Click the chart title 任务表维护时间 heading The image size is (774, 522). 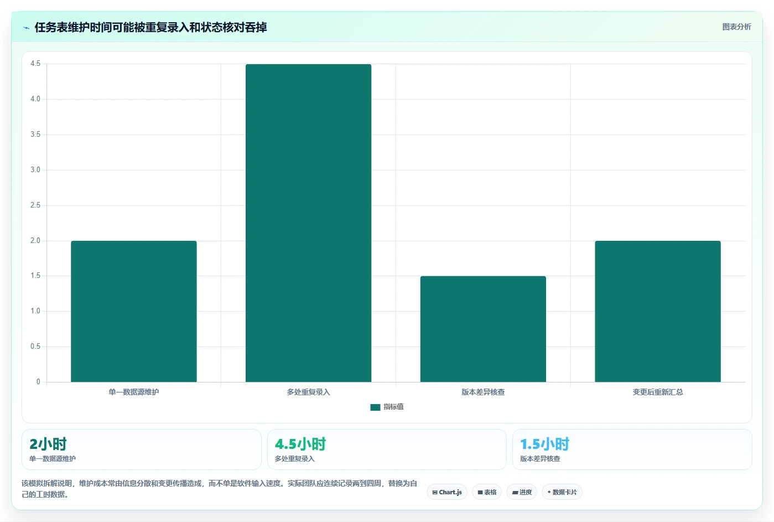coord(150,28)
